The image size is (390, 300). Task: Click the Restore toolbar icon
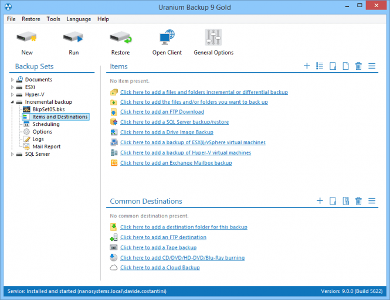pos(121,37)
